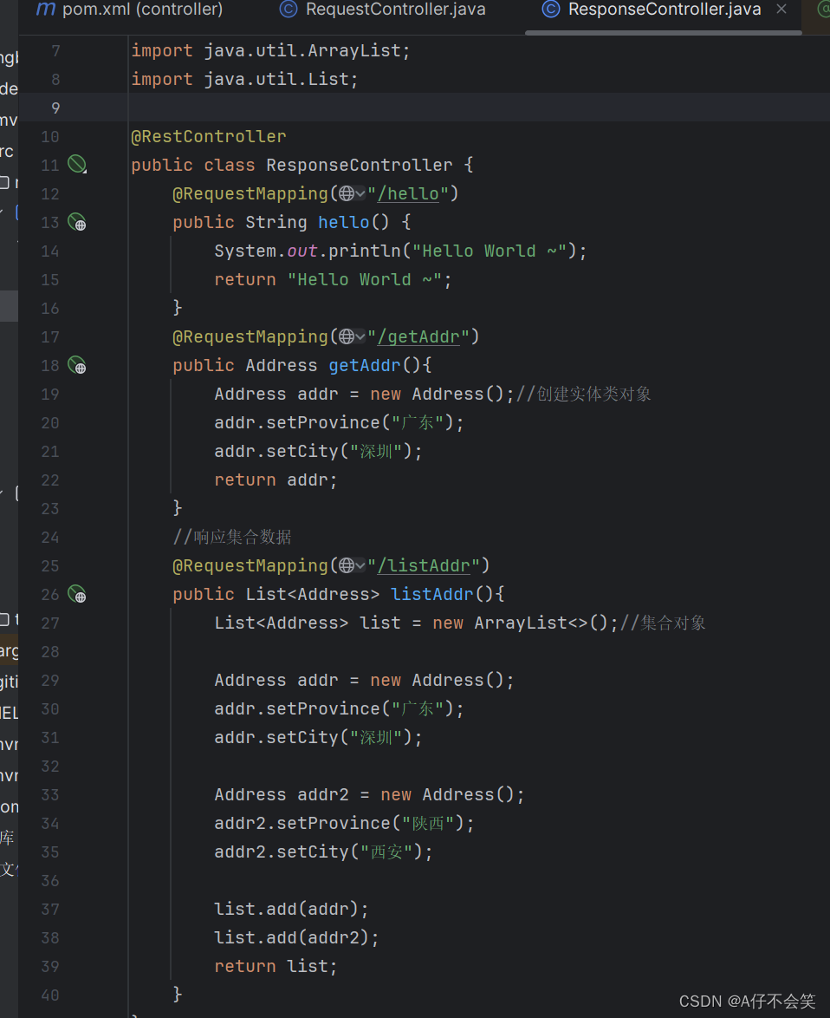Viewport: 830px width, 1018px height.
Task: Click globe icon inside the /listAddr RequestMapping
Action: [x=348, y=564]
